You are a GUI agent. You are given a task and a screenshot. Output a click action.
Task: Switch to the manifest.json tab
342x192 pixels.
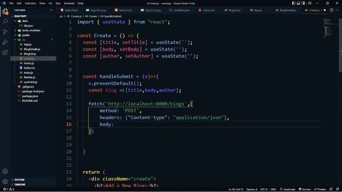tap(180, 10)
